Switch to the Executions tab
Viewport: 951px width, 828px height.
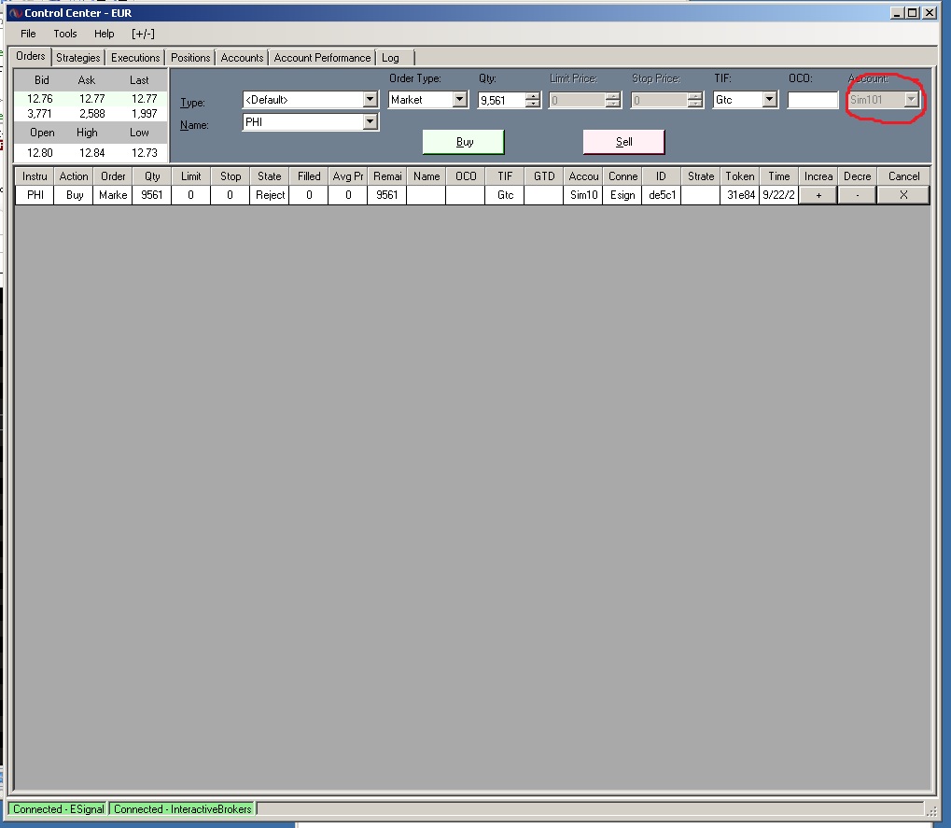coord(135,58)
